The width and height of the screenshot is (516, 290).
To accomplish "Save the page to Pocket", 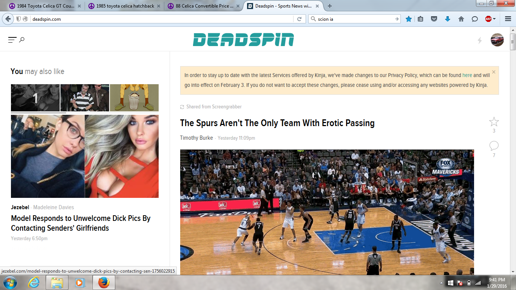I will coord(434,19).
